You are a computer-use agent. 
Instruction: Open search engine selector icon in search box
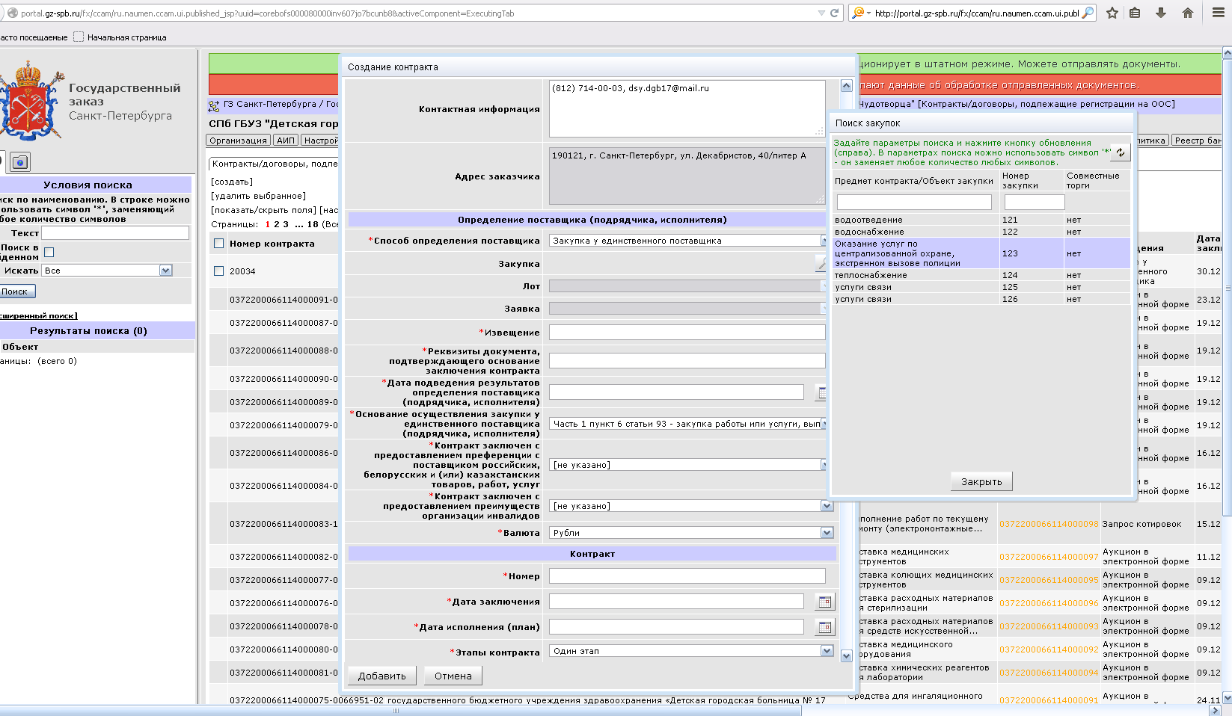pos(861,13)
